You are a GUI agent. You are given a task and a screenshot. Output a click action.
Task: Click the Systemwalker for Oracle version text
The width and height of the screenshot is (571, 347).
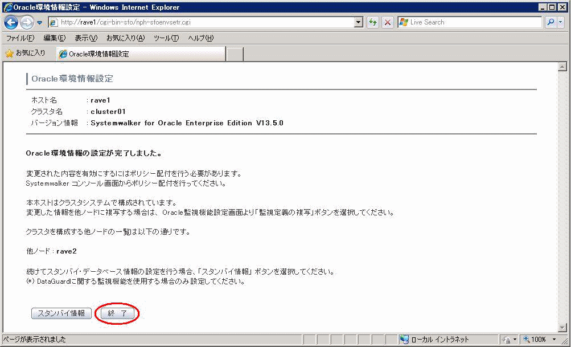point(187,123)
